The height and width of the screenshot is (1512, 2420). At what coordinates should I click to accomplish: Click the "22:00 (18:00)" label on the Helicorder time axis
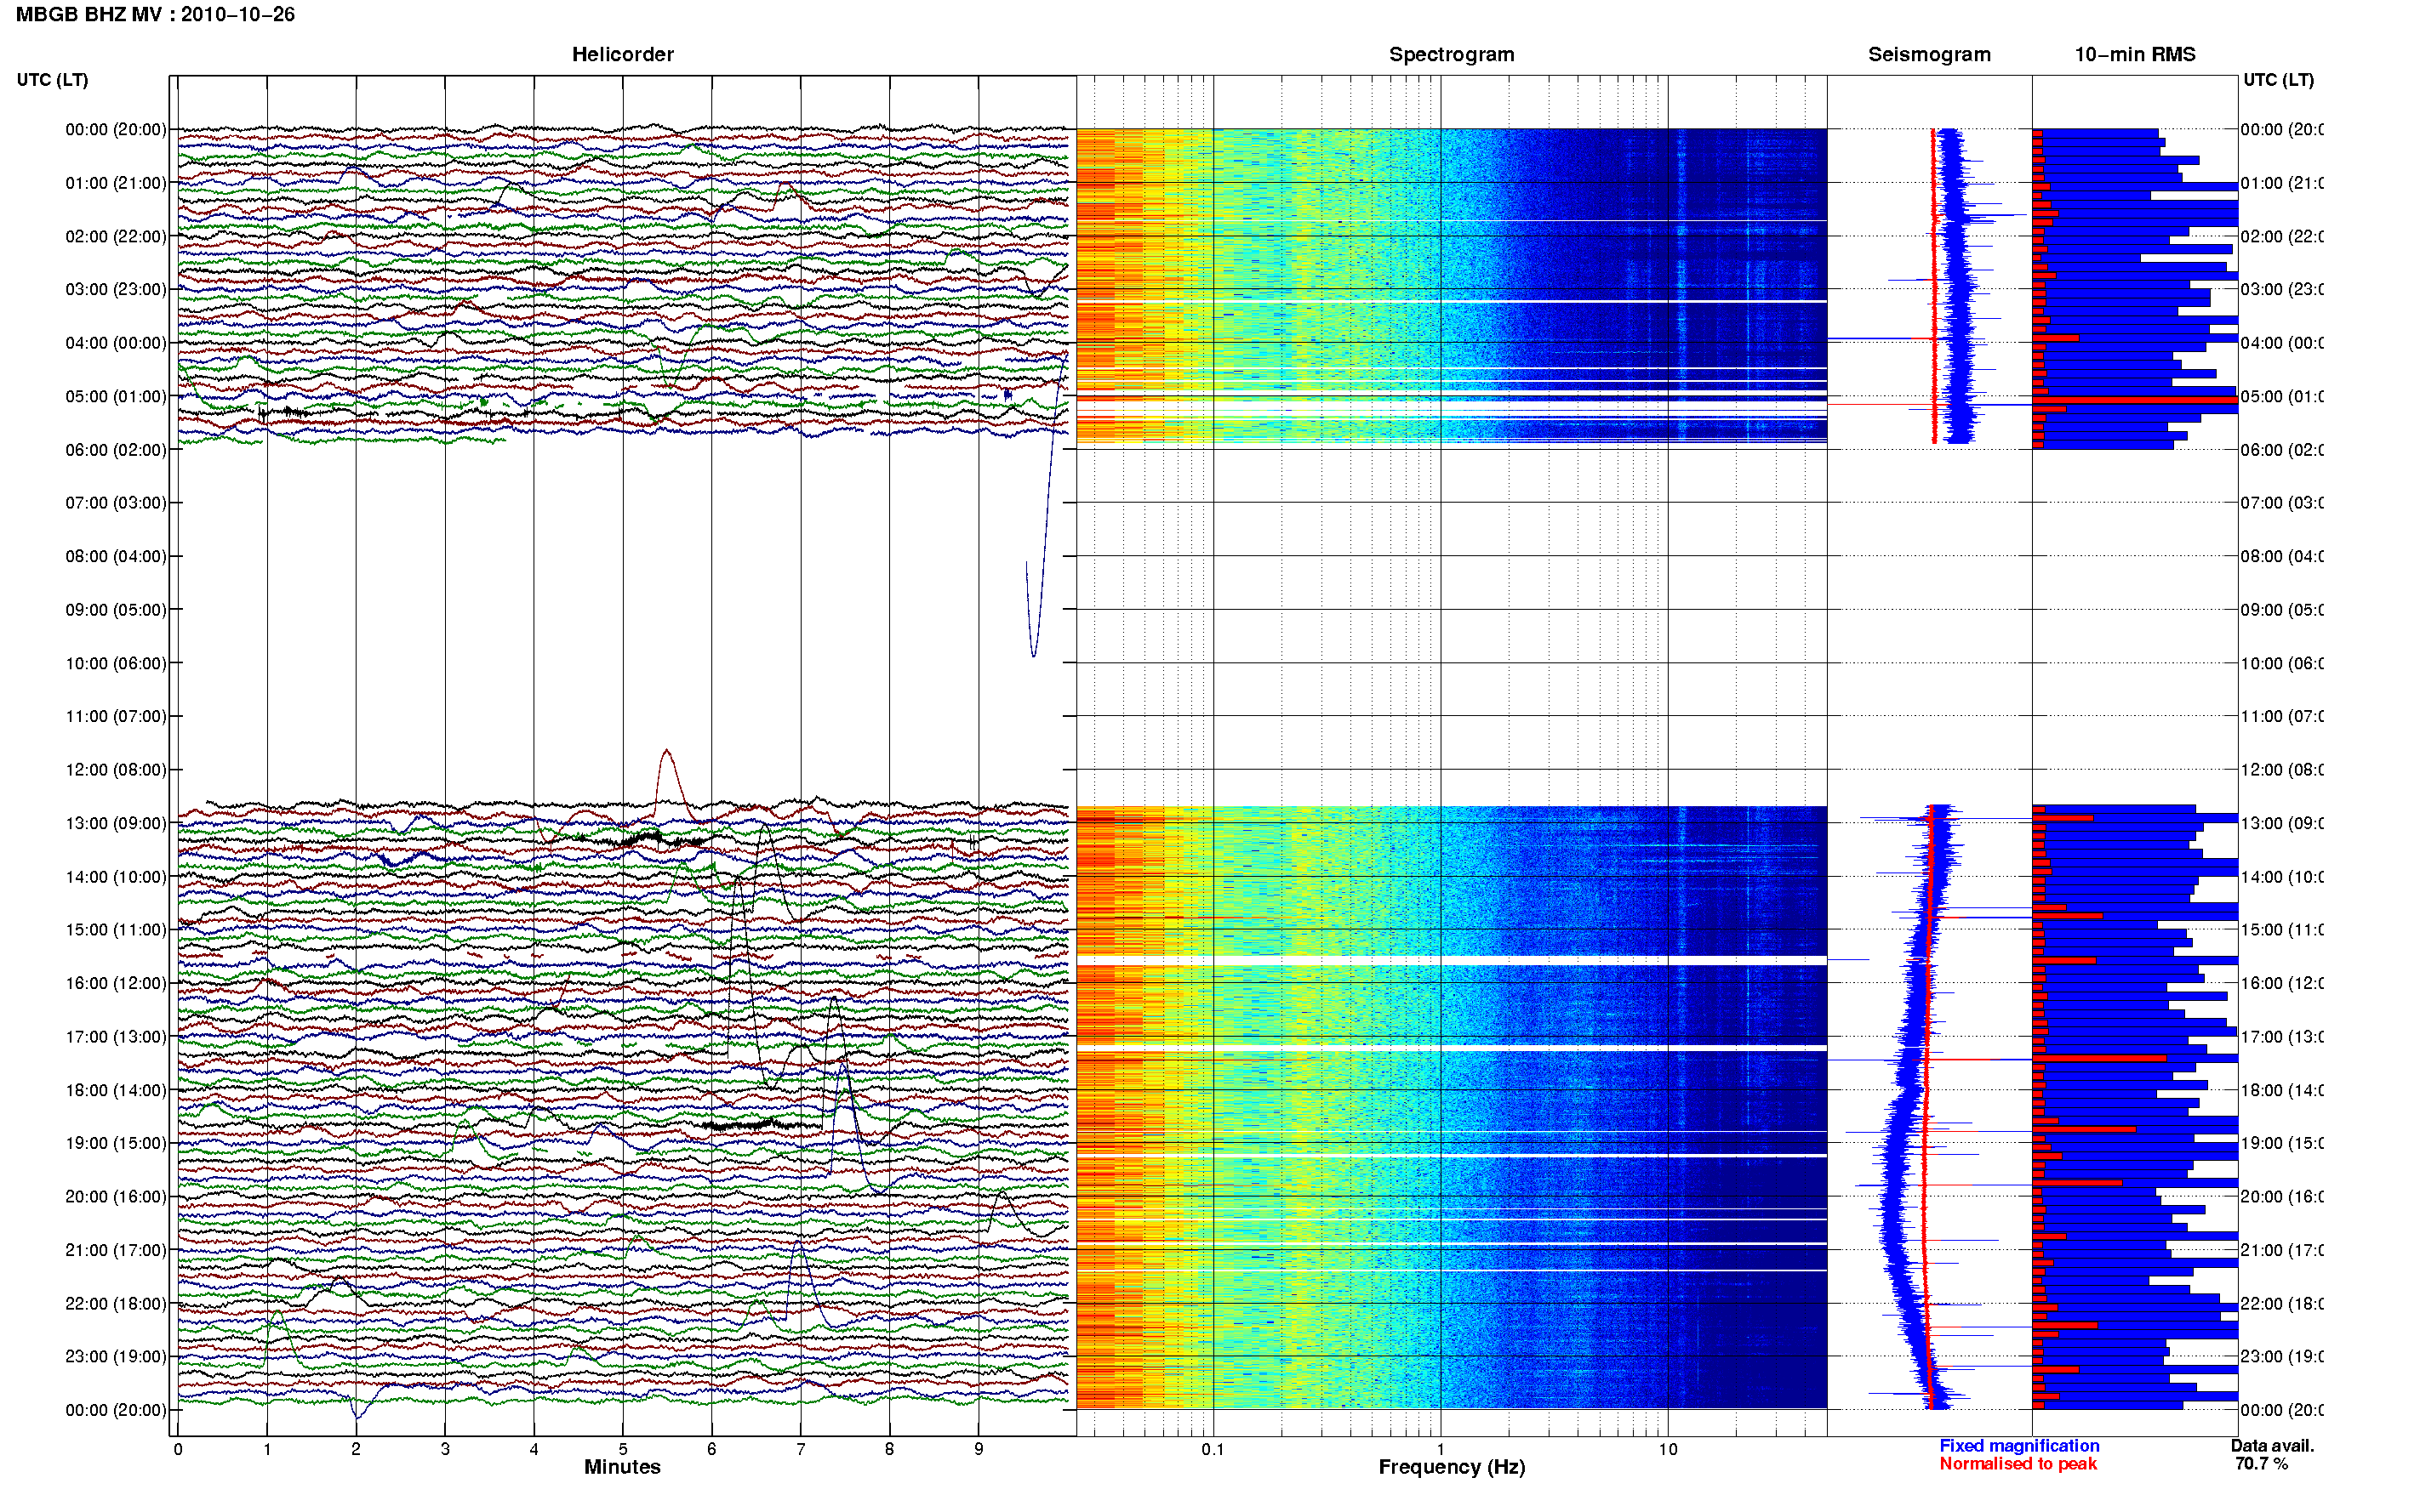point(116,1304)
